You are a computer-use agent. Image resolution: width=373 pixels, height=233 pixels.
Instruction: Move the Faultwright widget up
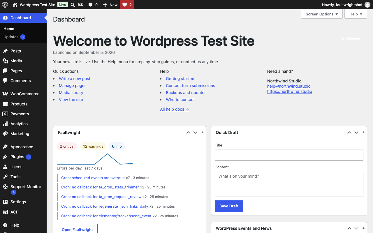[x=188, y=133]
